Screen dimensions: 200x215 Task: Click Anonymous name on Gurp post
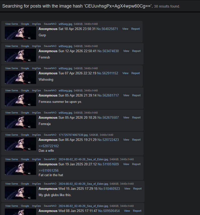[48, 29]
